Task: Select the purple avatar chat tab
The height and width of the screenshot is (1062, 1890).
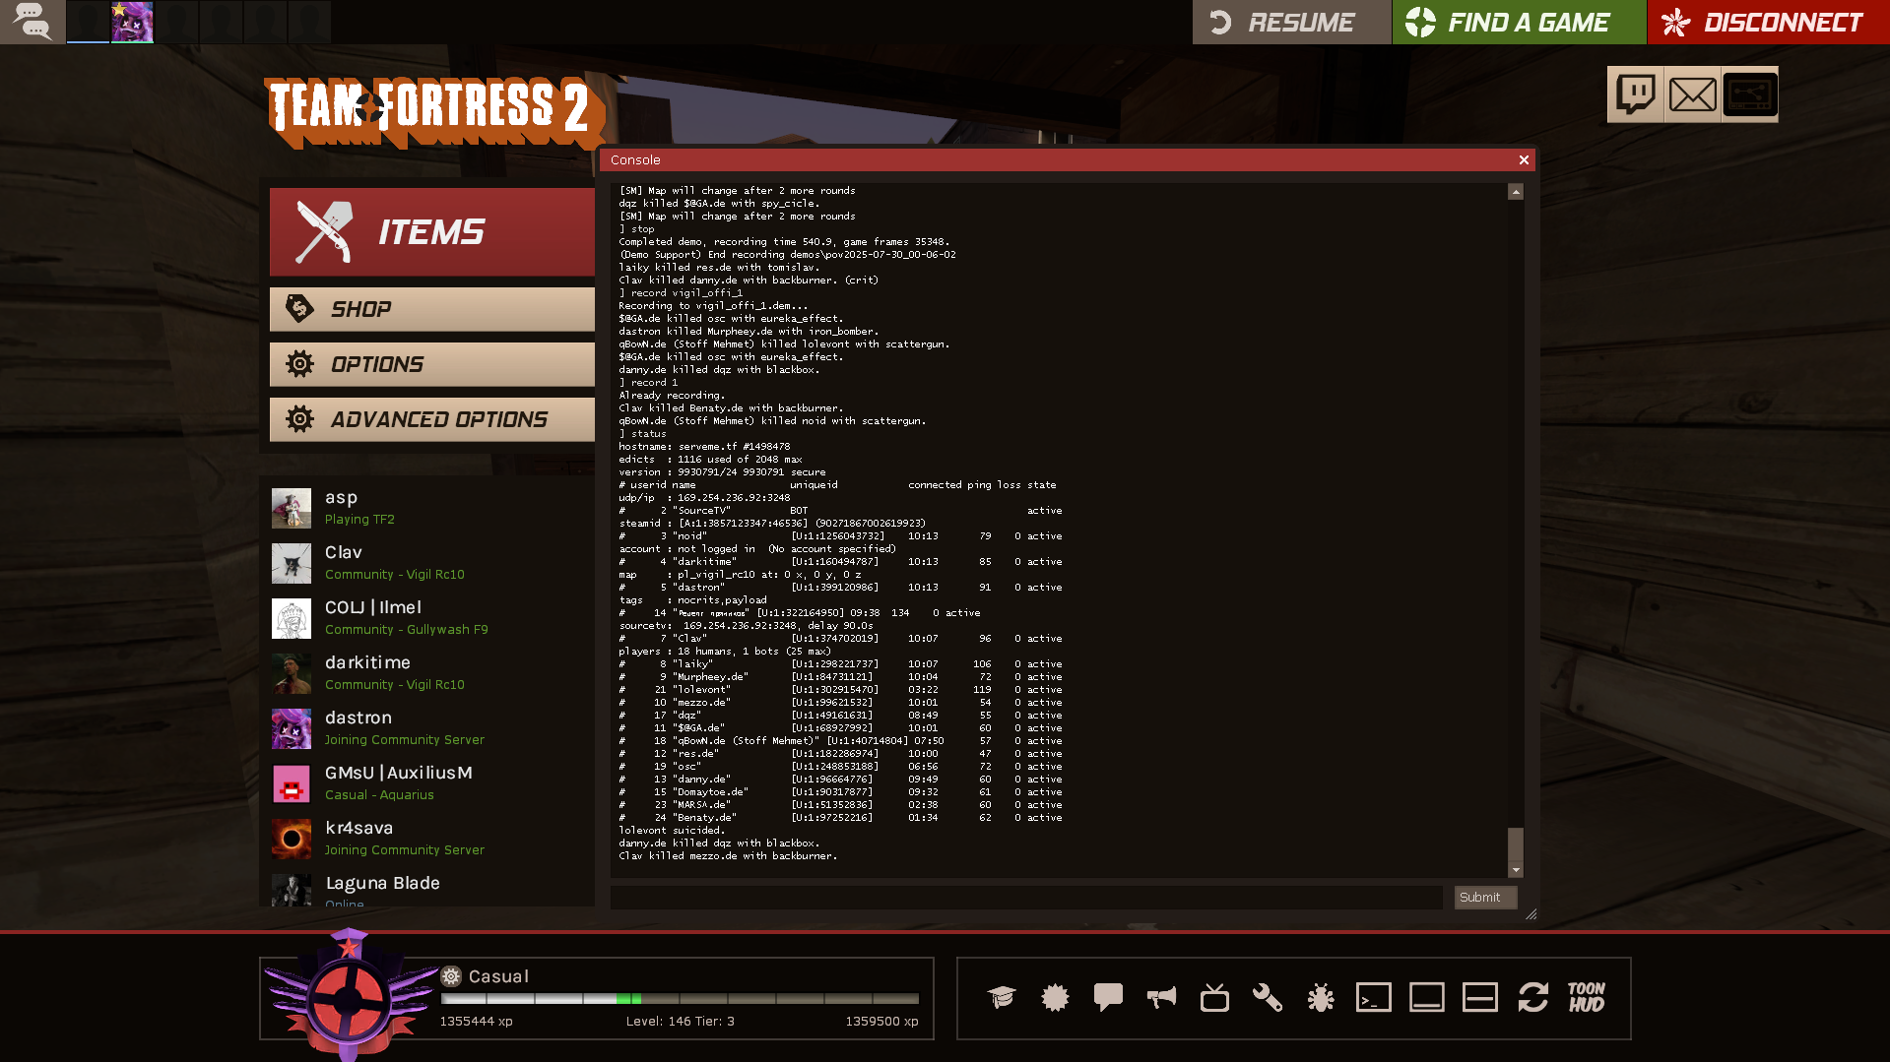Action: point(132,22)
